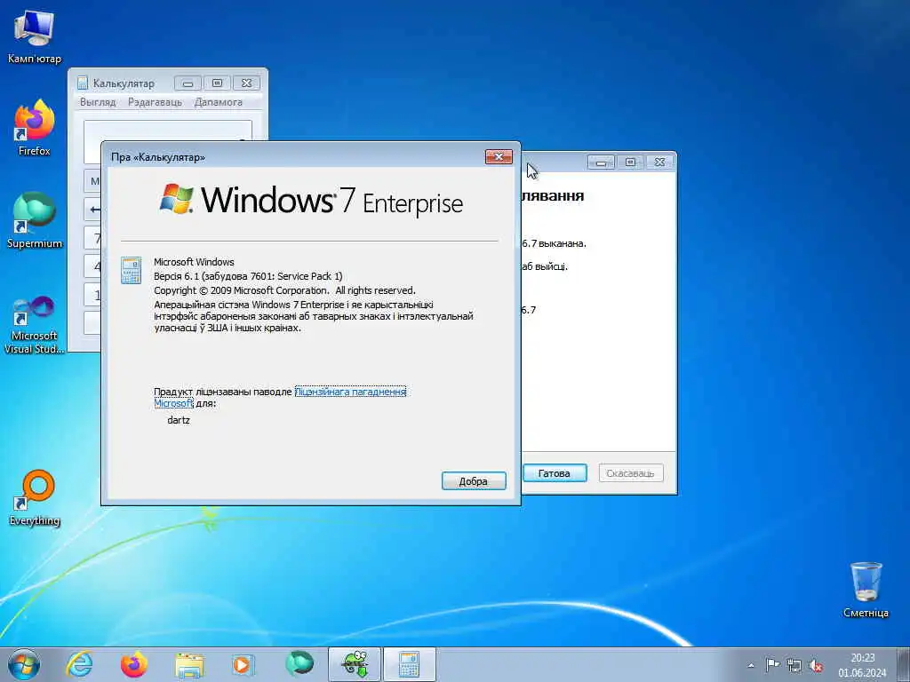The image size is (910, 682).
Task: Switch to Calculator taskbar button
Action: pos(409,664)
